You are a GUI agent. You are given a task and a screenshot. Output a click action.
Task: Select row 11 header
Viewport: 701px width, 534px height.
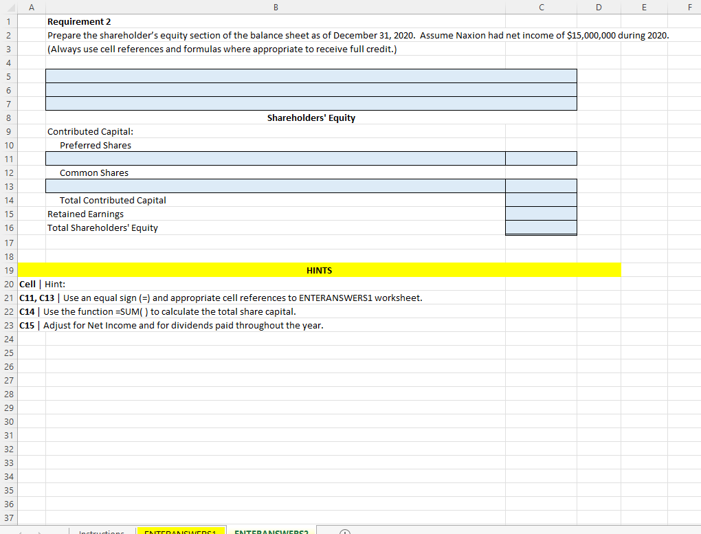pos(8,159)
